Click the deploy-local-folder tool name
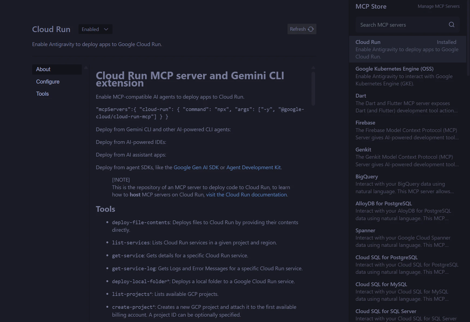This screenshot has height=322, width=470. click(140, 281)
